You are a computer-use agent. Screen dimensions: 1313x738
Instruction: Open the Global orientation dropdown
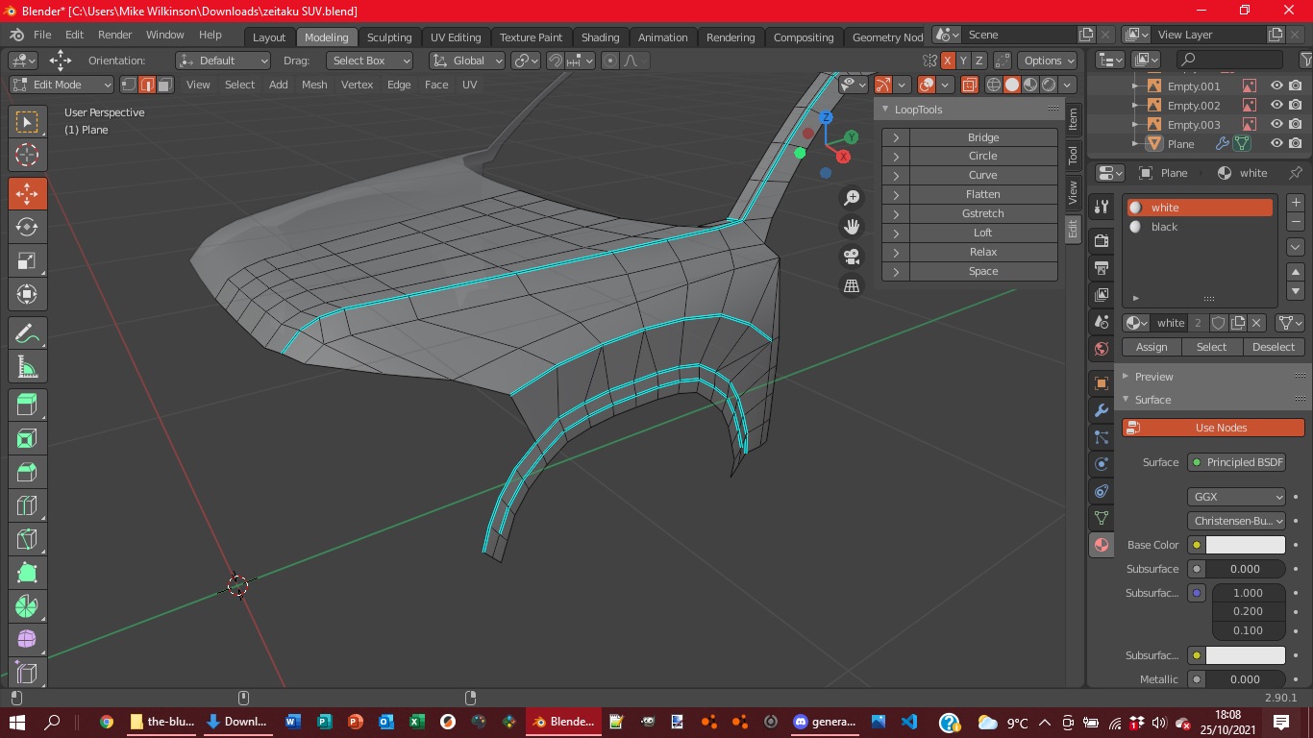coord(468,61)
